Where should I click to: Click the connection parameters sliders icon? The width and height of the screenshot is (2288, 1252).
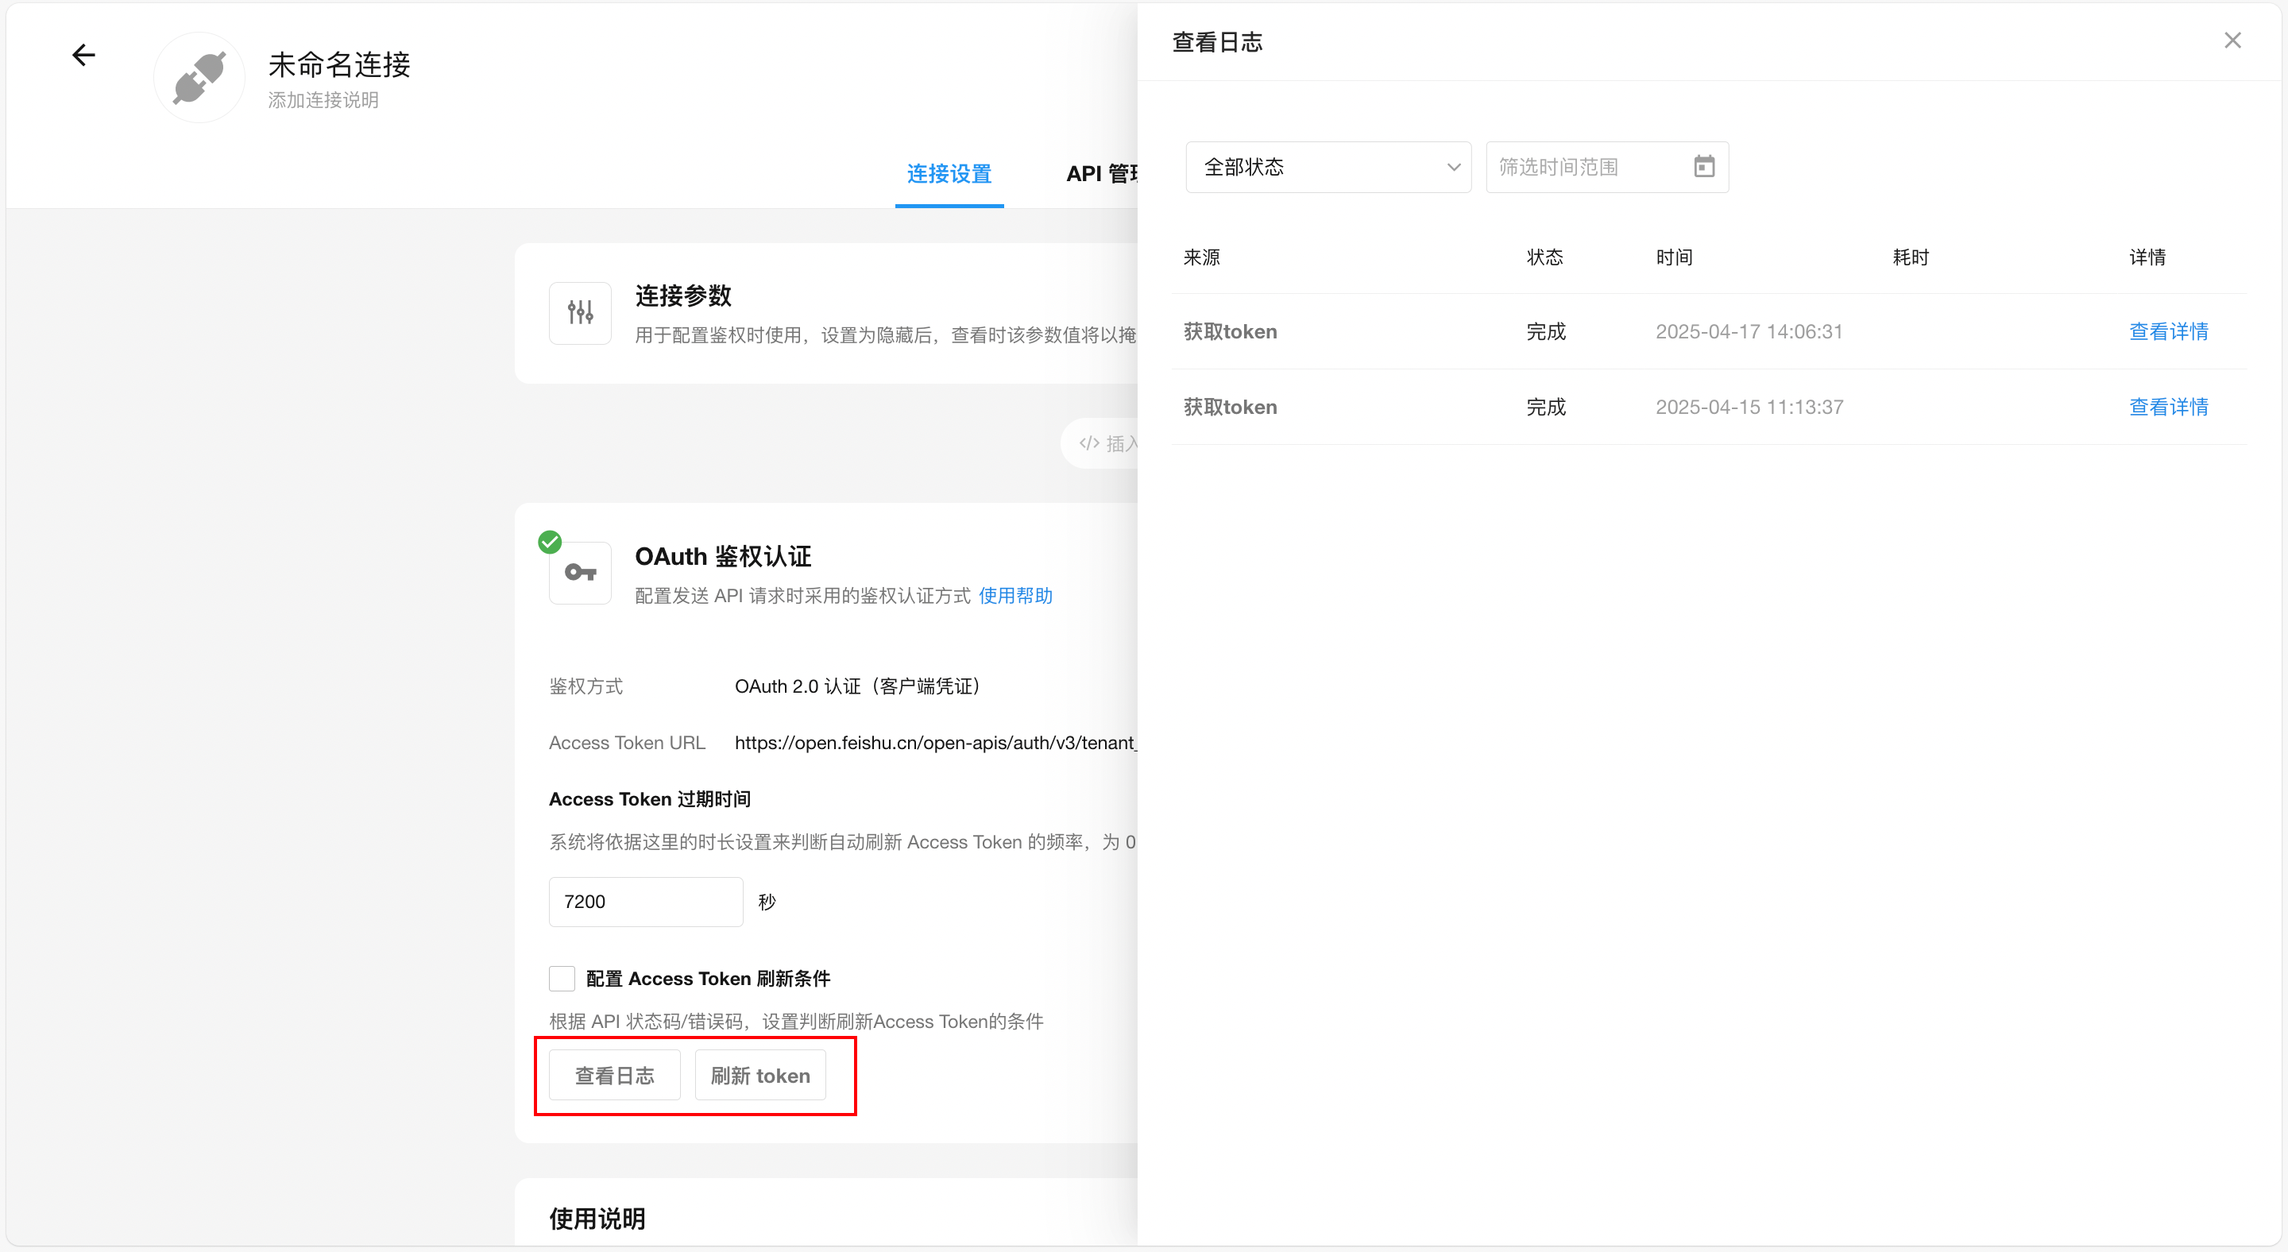580,312
